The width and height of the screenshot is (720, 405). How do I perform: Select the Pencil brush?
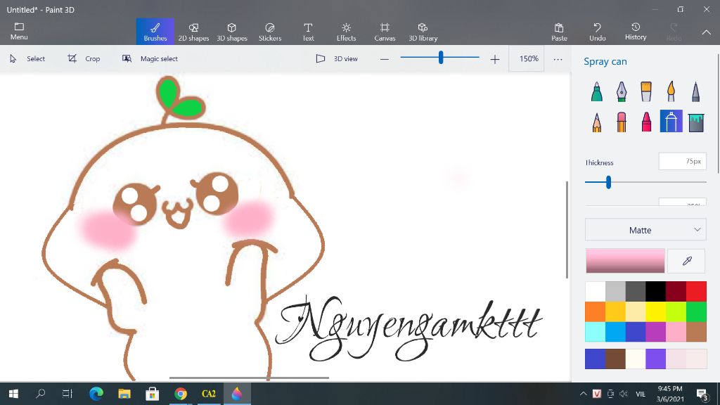tap(596, 122)
